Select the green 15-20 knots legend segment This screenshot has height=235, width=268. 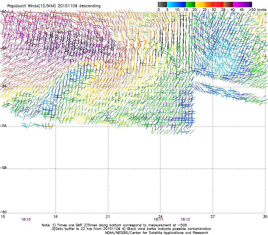pos(190,4)
